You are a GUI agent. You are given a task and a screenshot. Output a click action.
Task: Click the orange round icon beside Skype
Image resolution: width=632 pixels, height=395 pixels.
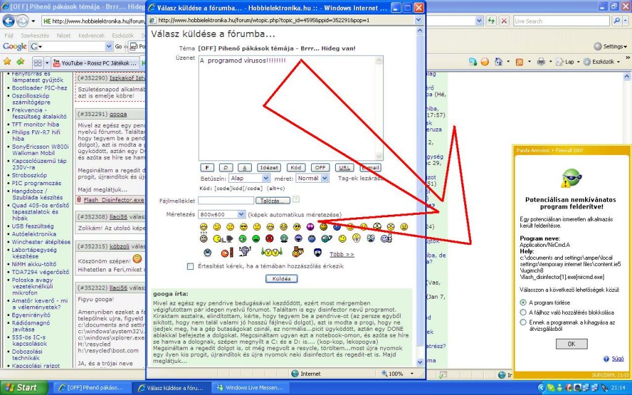point(485,62)
